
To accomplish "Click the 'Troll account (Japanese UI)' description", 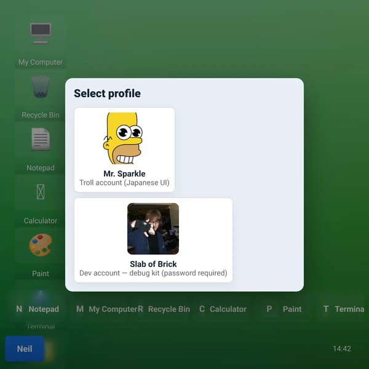I will [x=124, y=183].
